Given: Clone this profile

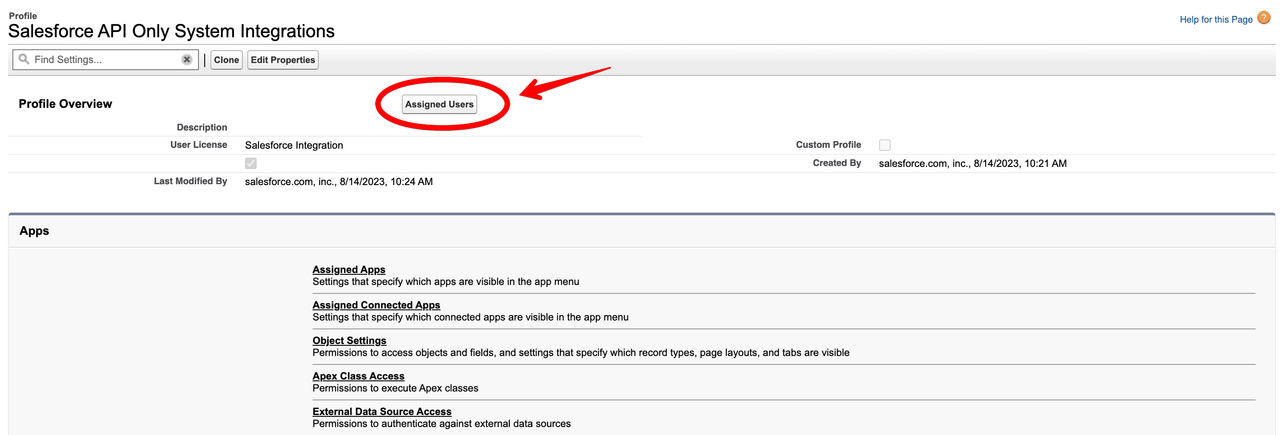Looking at the screenshot, I should pos(226,60).
